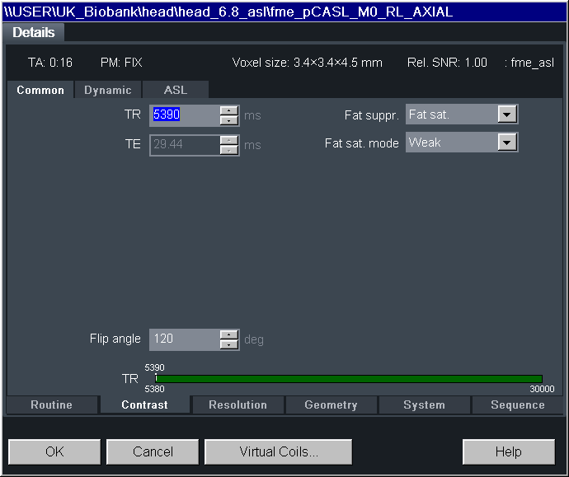Increase TR value with up arrow
Image resolution: width=569 pixels, height=477 pixels.
(228, 110)
